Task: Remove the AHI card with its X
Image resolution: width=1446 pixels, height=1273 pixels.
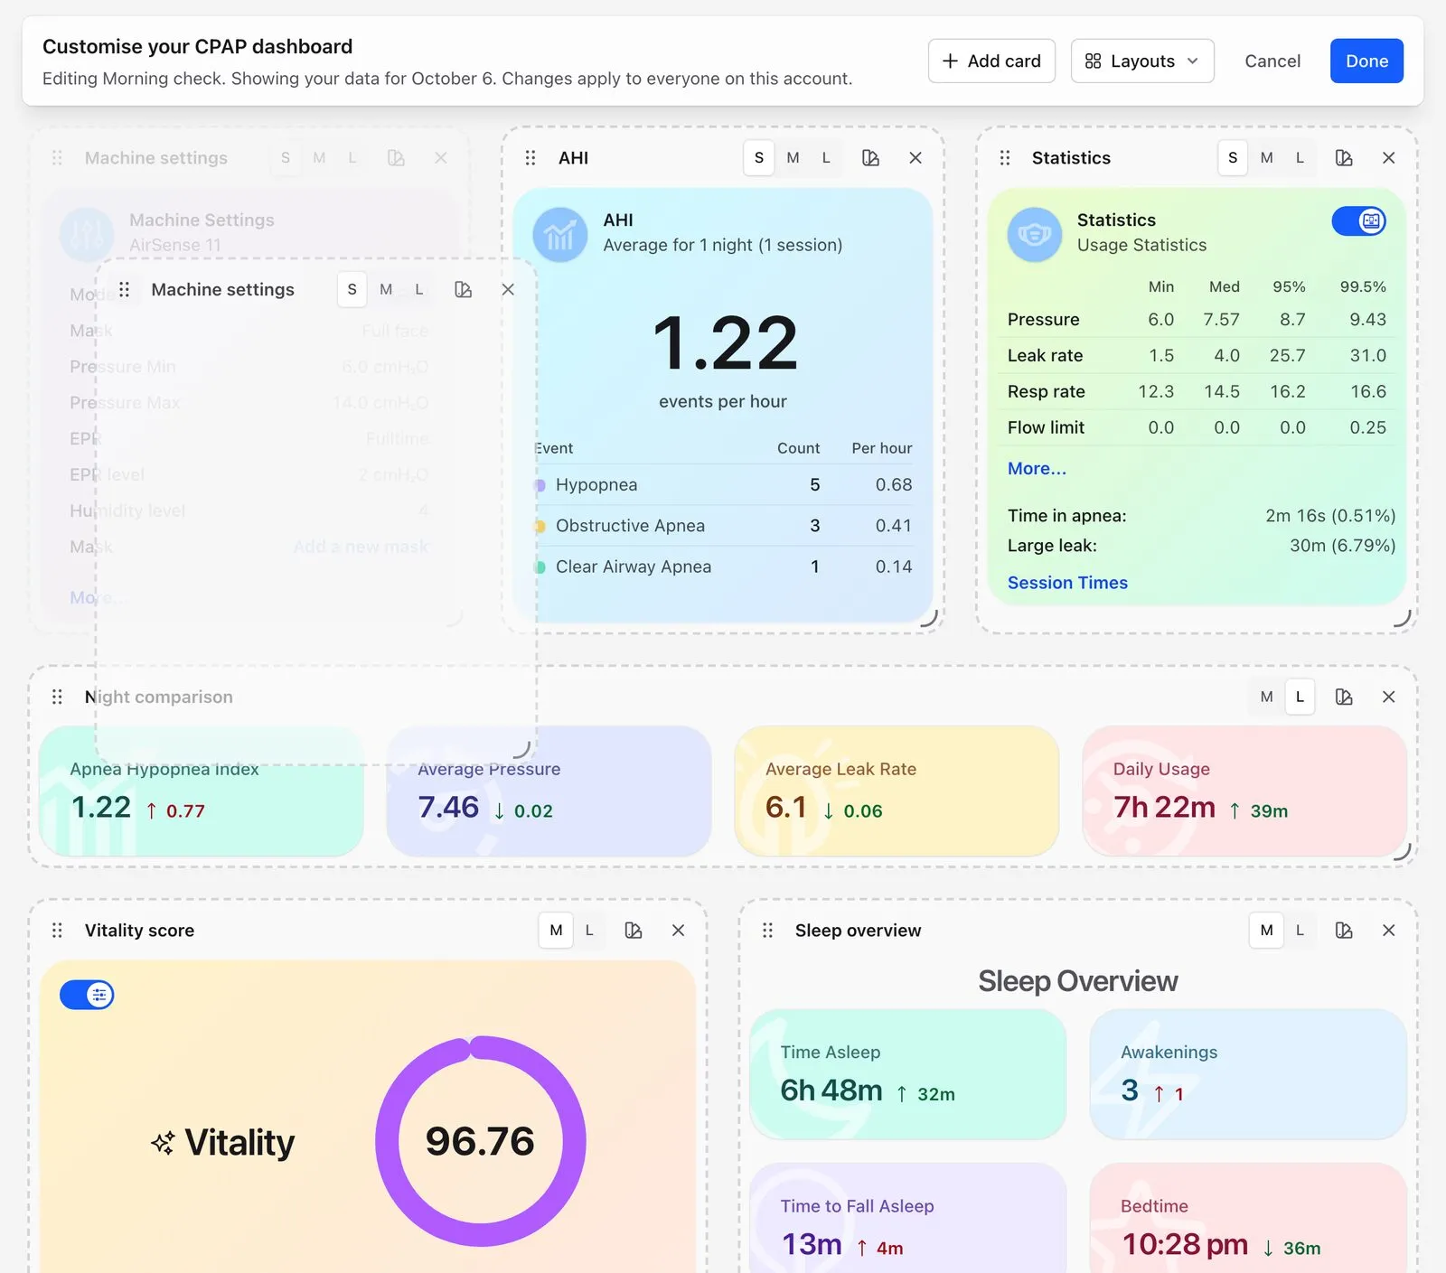Action: point(915,158)
